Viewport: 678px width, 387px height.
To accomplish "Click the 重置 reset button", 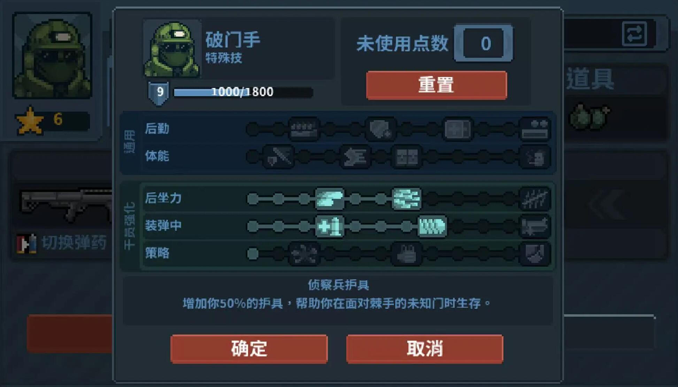I will [x=437, y=85].
